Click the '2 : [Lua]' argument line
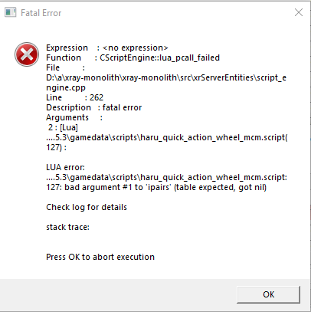The width and height of the screenshot is (311, 312). (63, 127)
